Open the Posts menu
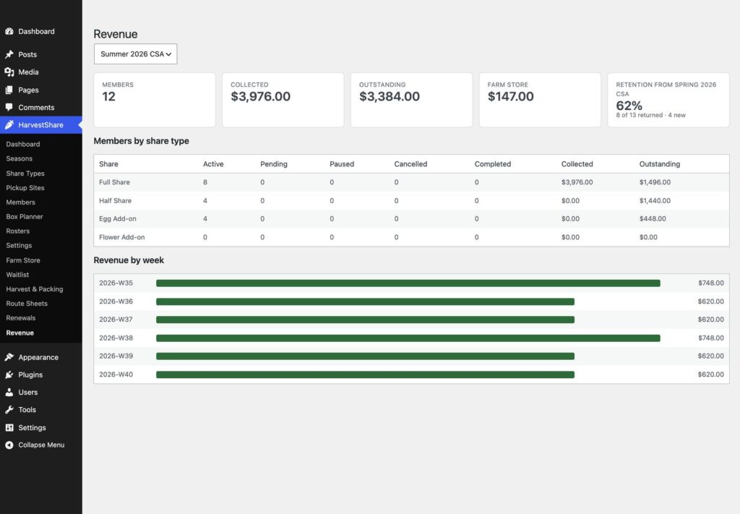 pos(41,54)
